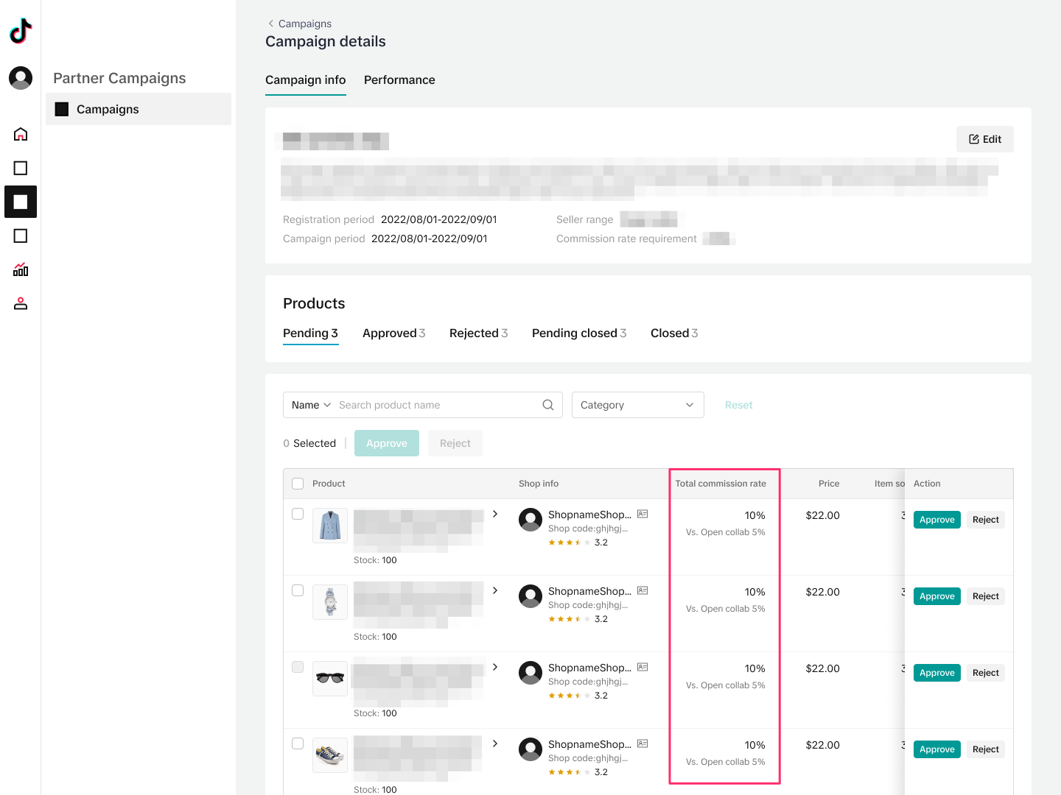Expand the Name search-type dropdown
This screenshot has width=1061, height=795.
coord(311,405)
